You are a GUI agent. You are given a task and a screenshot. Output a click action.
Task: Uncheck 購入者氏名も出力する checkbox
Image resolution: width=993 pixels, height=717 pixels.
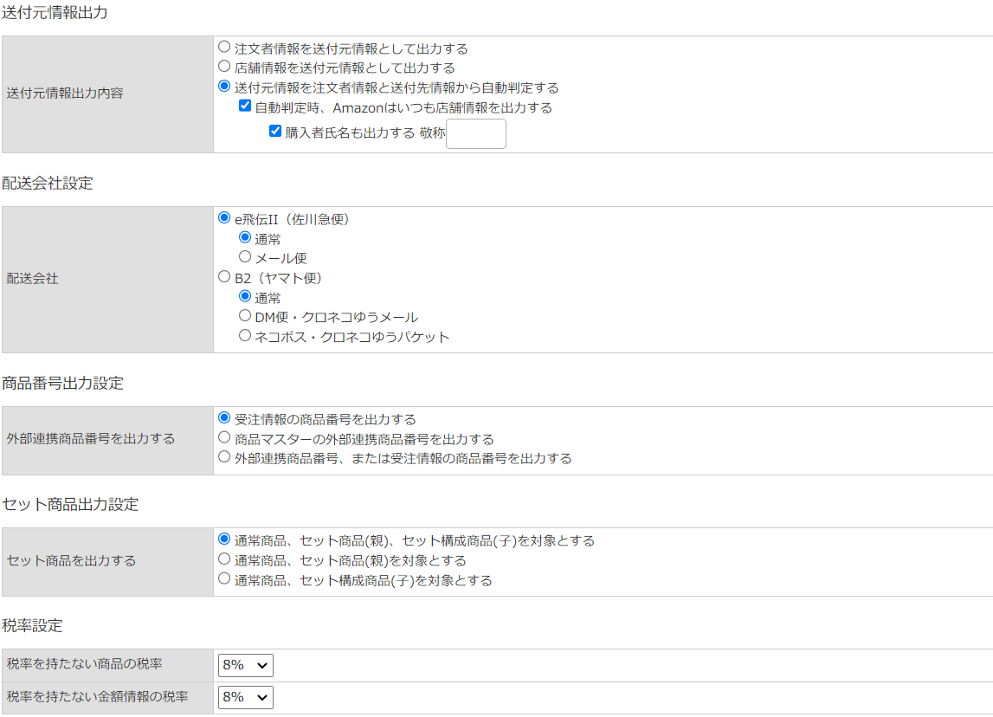point(275,132)
